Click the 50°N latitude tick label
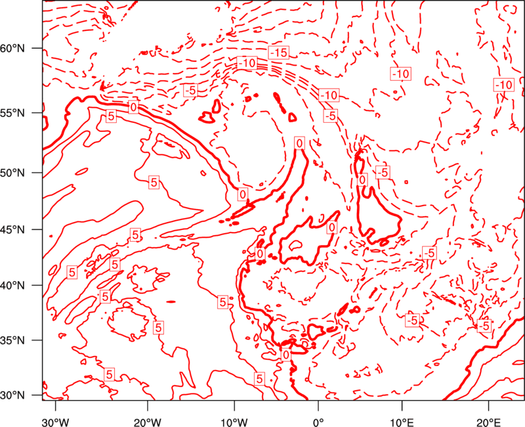This screenshot has height=427, width=525. [x=12, y=173]
